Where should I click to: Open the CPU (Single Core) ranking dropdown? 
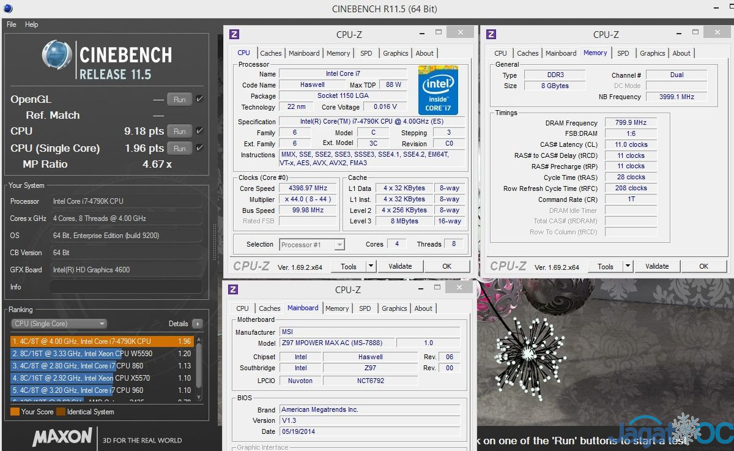click(x=59, y=324)
